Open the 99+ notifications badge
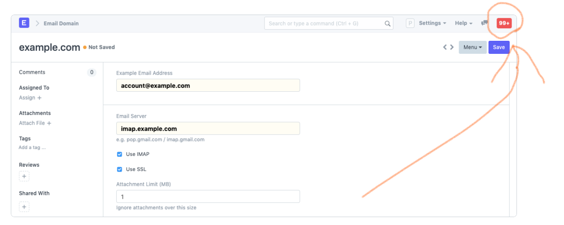The height and width of the screenshot is (225, 564). pos(504,23)
